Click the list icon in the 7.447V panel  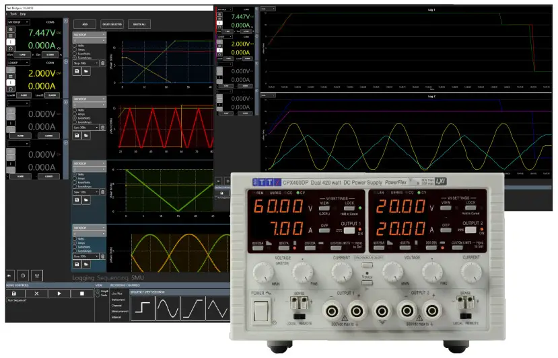coord(11,36)
